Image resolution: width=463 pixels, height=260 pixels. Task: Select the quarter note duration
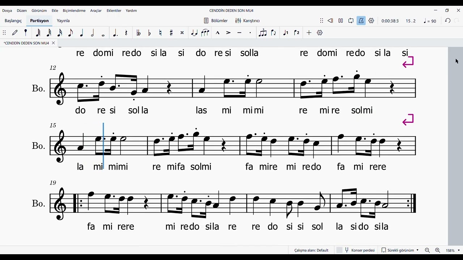pyautogui.click(x=81, y=32)
